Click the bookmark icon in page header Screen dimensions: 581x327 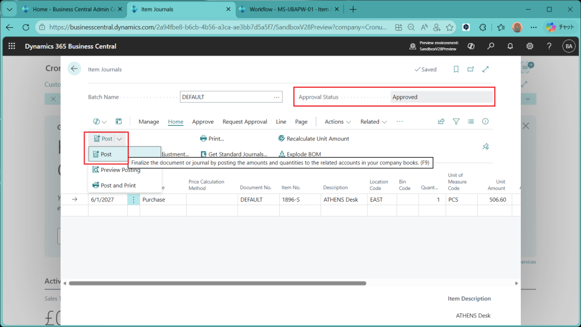[x=456, y=69]
